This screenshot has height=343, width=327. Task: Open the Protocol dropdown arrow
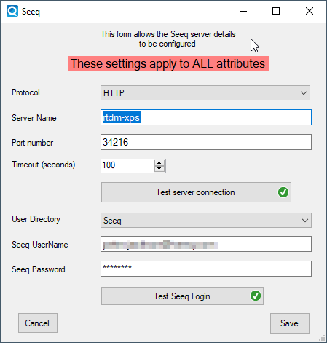304,93
